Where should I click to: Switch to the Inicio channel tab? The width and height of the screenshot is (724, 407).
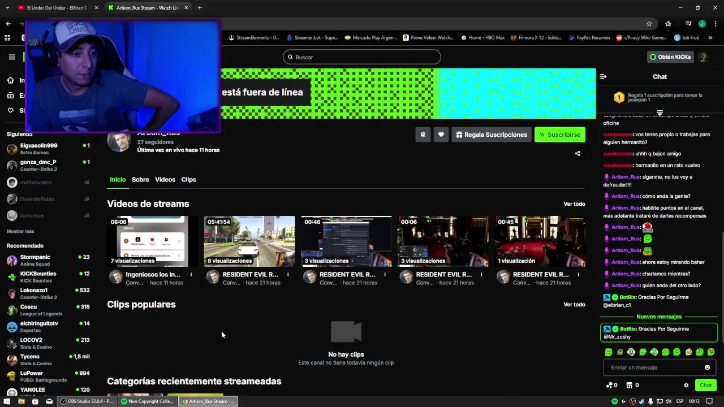(118, 180)
